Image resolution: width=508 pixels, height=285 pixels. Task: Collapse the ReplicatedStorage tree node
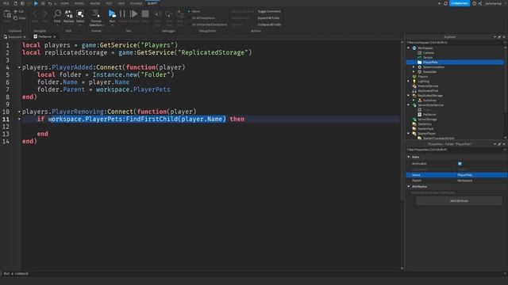coord(409,95)
